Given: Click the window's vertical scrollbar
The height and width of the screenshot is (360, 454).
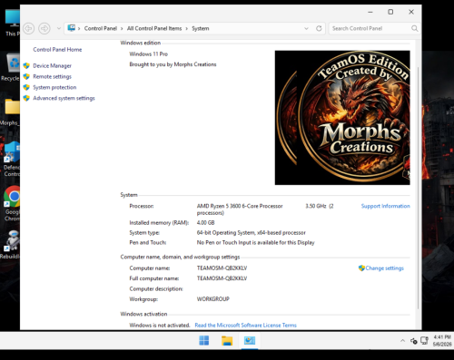Looking at the screenshot, I should tap(419, 188).
